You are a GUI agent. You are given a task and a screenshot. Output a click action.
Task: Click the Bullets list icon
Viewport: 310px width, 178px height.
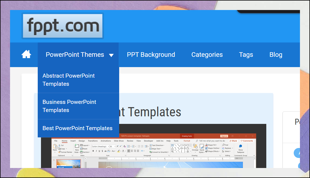tap(129, 146)
